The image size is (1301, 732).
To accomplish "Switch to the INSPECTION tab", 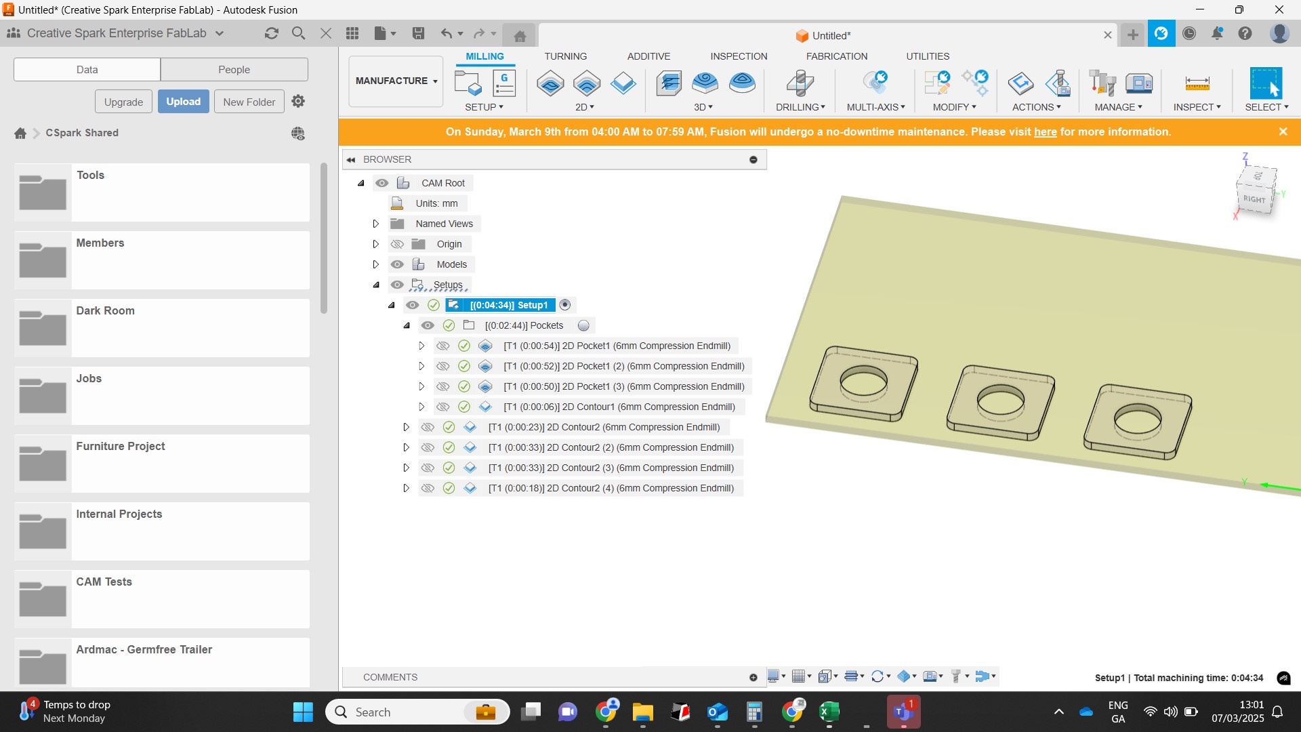I will 739,56.
